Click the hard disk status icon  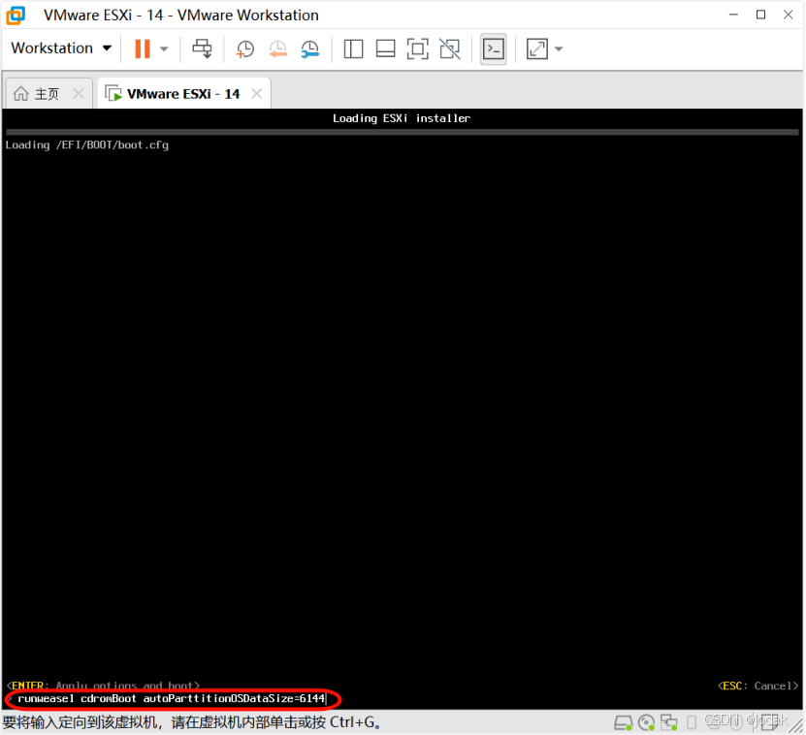(x=624, y=722)
